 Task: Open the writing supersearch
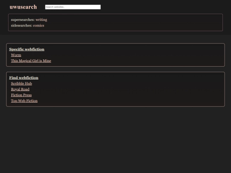point(41,20)
